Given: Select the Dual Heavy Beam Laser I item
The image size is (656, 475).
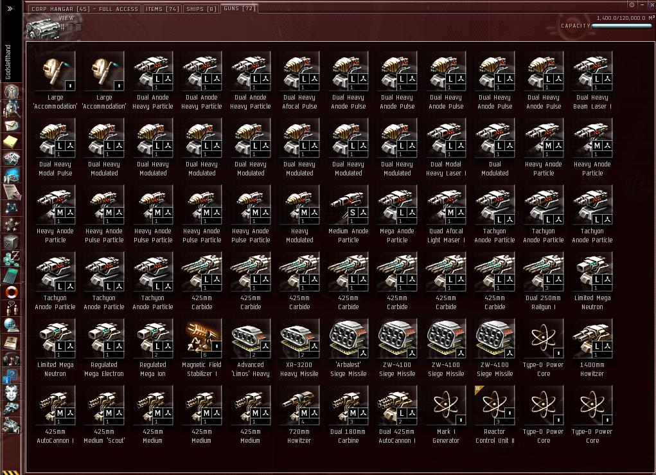Looking at the screenshot, I should coord(592,81).
